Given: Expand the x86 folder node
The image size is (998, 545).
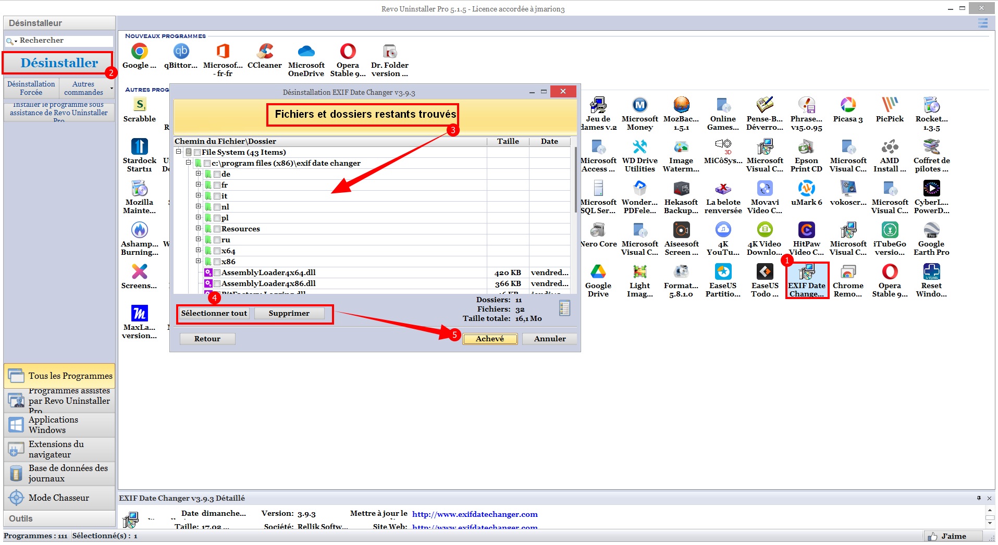Looking at the screenshot, I should click(199, 261).
